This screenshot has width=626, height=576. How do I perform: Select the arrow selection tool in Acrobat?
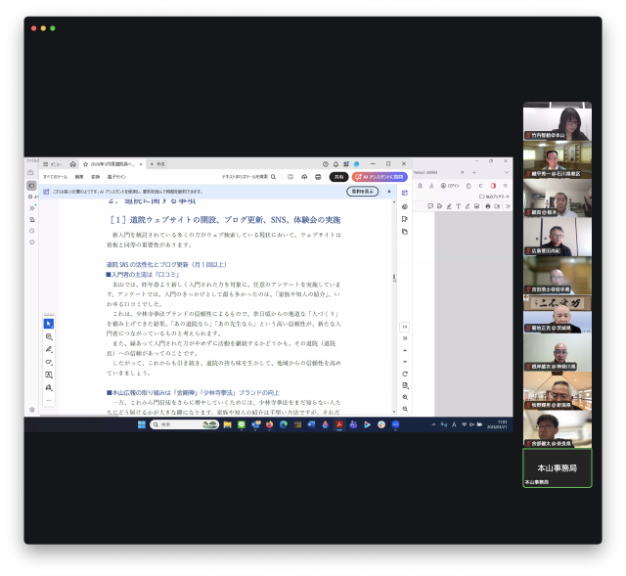pyautogui.click(x=49, y=324)
